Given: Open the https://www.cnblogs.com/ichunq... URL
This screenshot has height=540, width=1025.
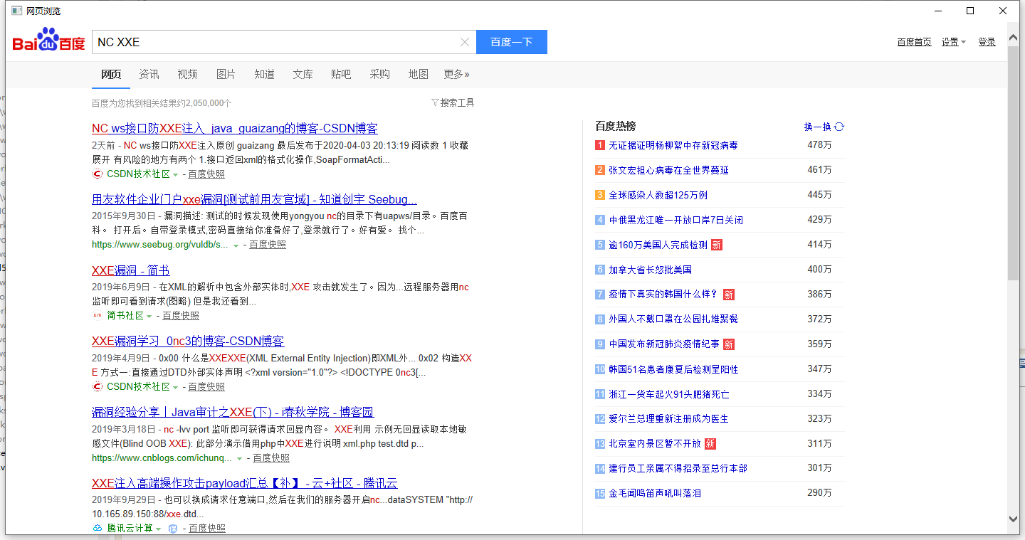Looking at the screenshot, I should (162, 458).
